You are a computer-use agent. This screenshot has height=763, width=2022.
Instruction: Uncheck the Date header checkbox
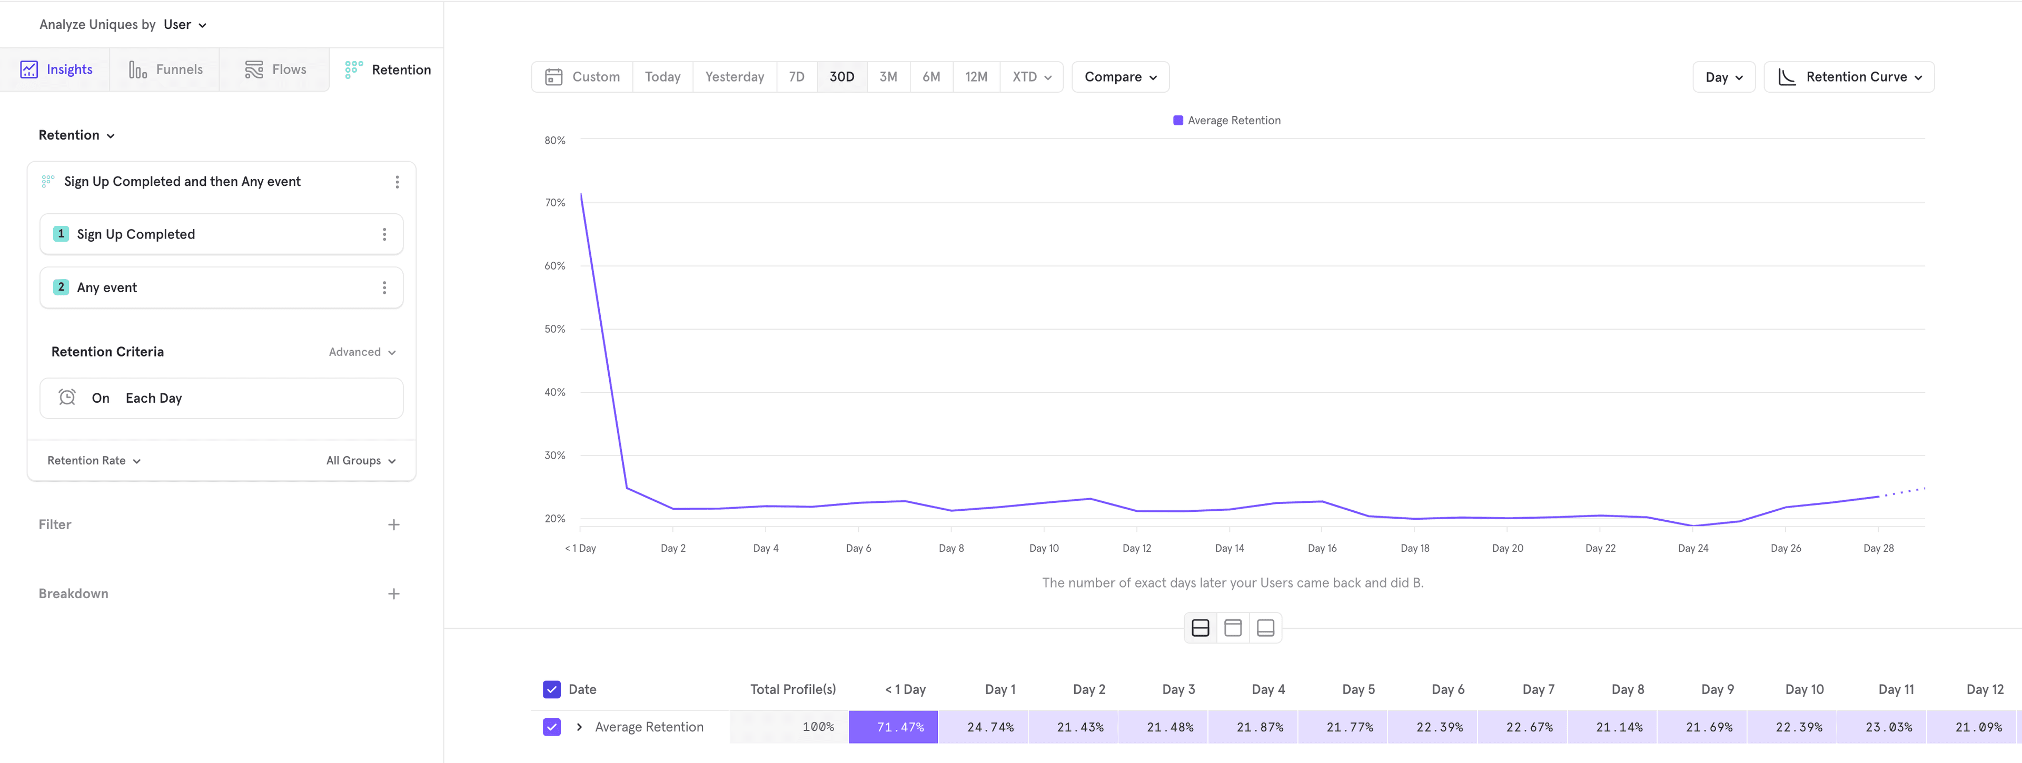pyautogui.click(x=552, y=688)
